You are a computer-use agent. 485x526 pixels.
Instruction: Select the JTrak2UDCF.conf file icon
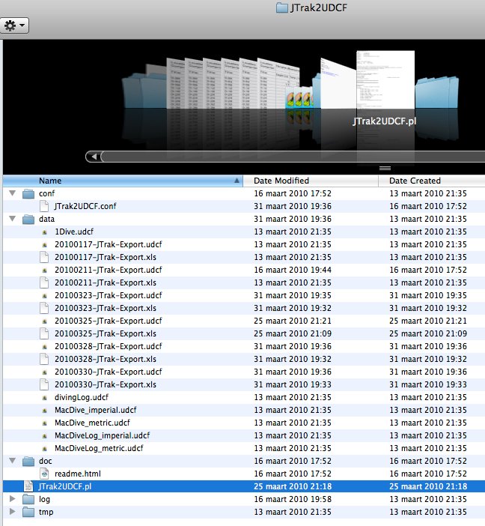tap(44, 206)
